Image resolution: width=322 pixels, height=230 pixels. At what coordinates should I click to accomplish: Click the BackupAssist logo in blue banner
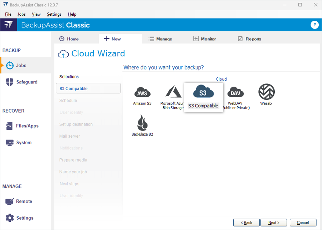9,25
